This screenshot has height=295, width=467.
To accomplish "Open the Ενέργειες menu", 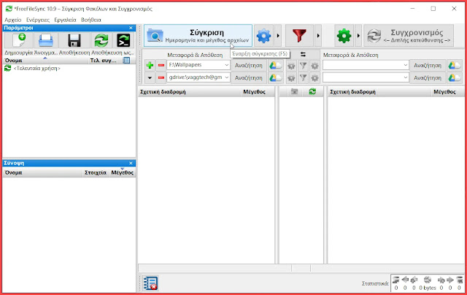I will click(x=38, y=20).
